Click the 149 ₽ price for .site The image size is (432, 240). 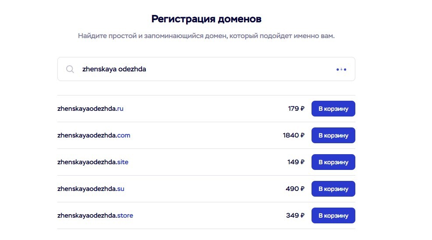click(296, 162)
